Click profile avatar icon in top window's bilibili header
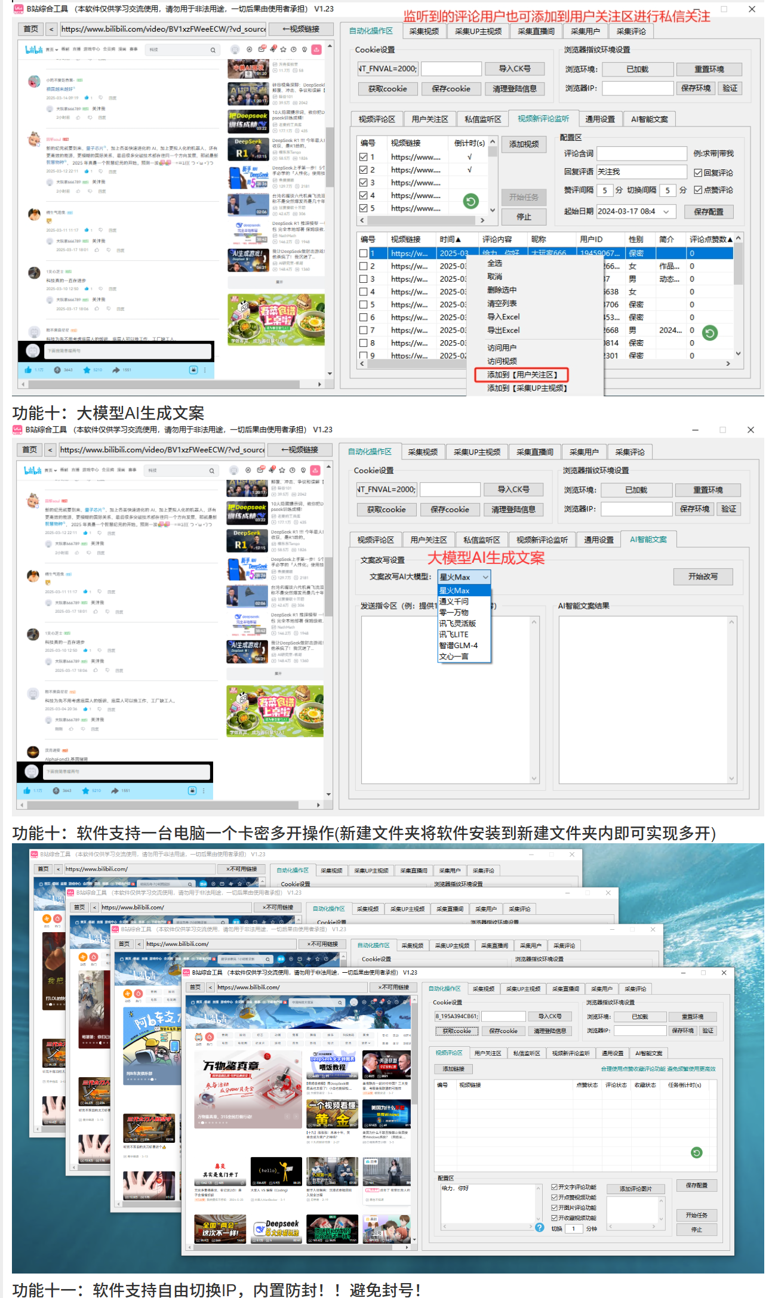The width and height of the screenshot is (772, 1298). pos(235,50)
